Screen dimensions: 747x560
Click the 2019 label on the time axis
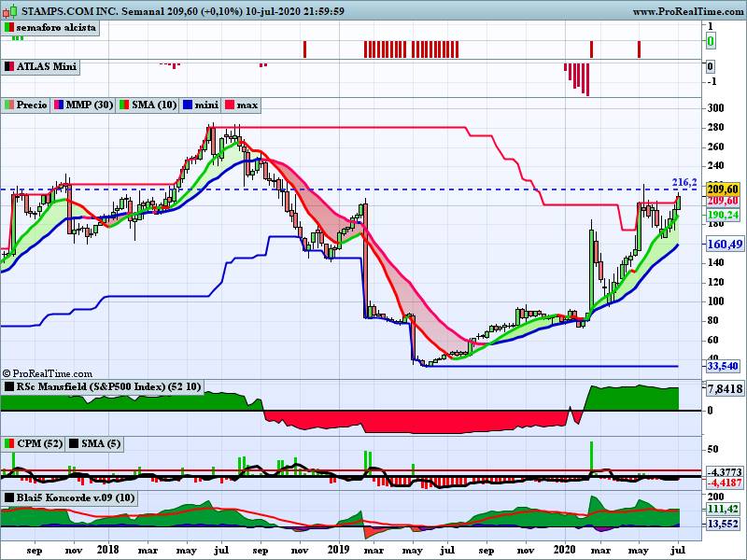(x=339, y=550)
